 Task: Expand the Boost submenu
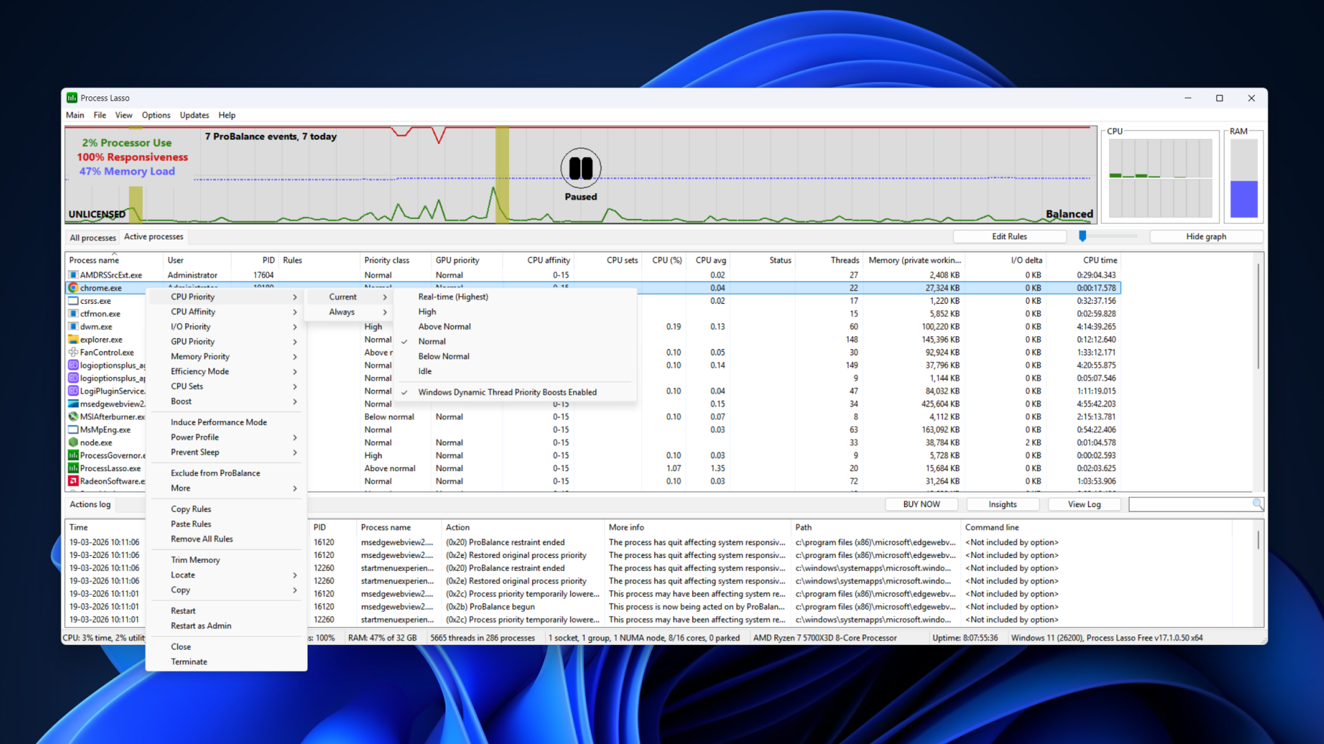226,402
